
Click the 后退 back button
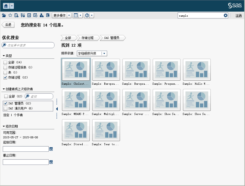(8, 25)
